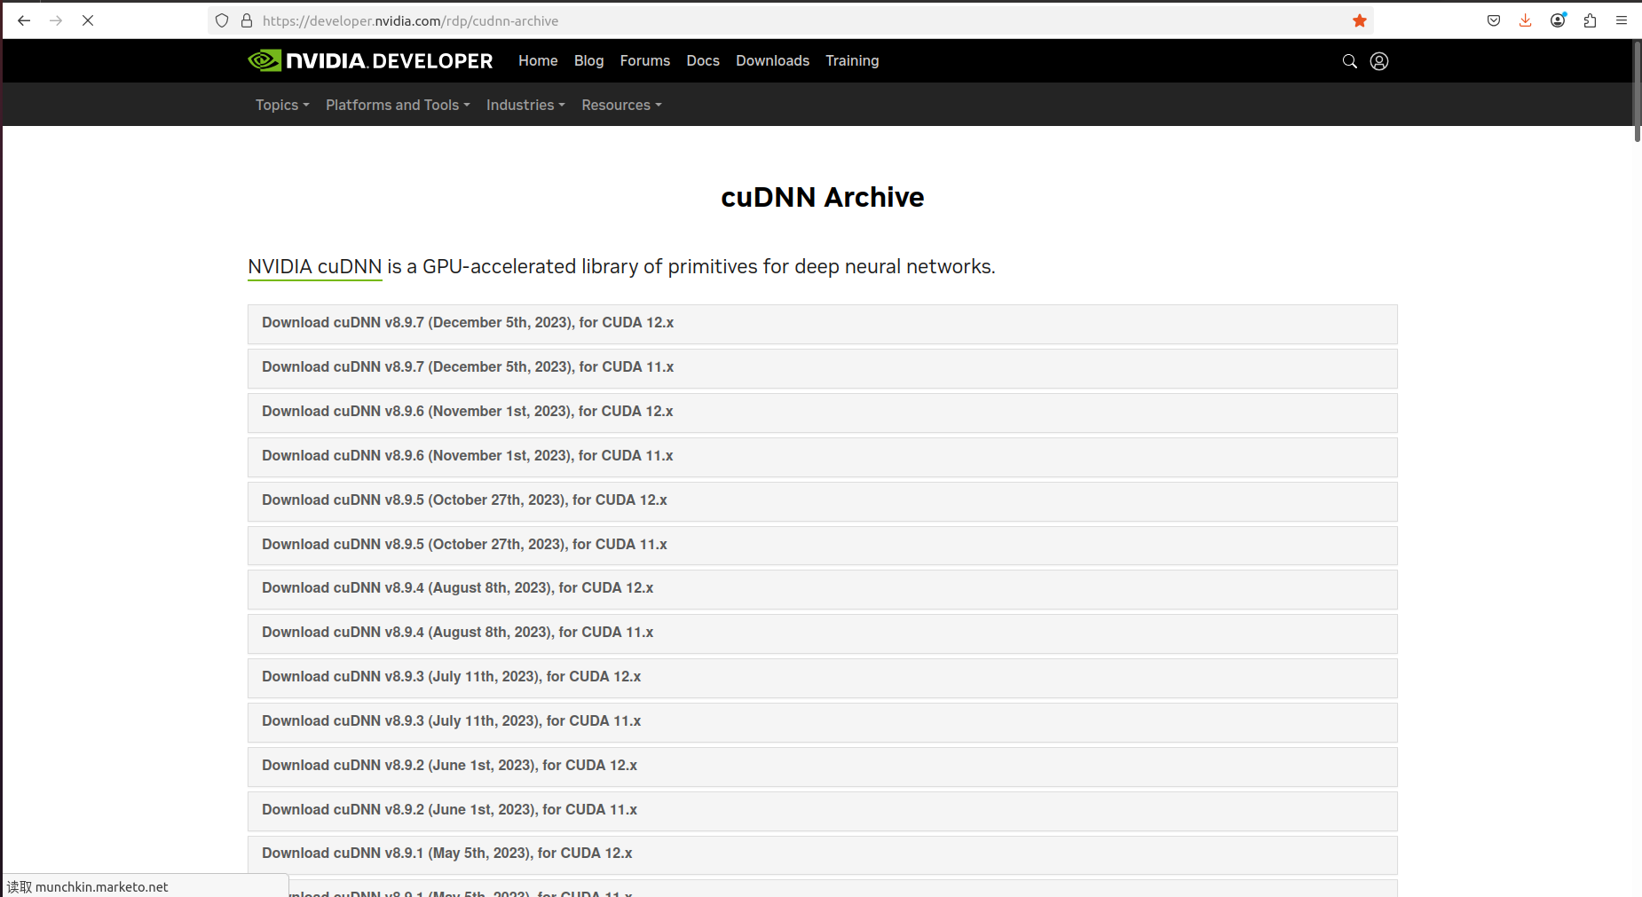
Task: Open the extensions puzzle icon
Action: pyautogui.click(x=1590, y=20)
